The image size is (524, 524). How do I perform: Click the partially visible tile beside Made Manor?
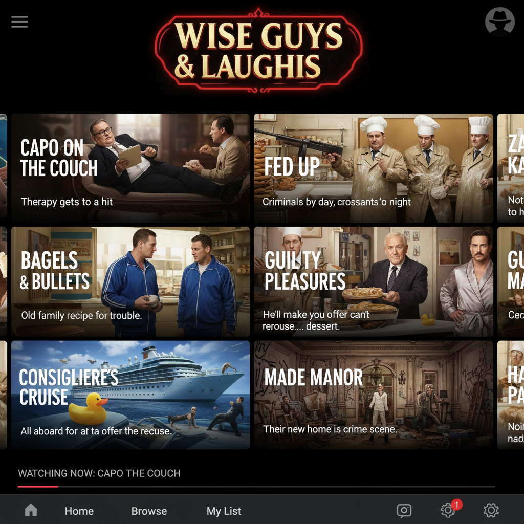click(x=511, y=395)
